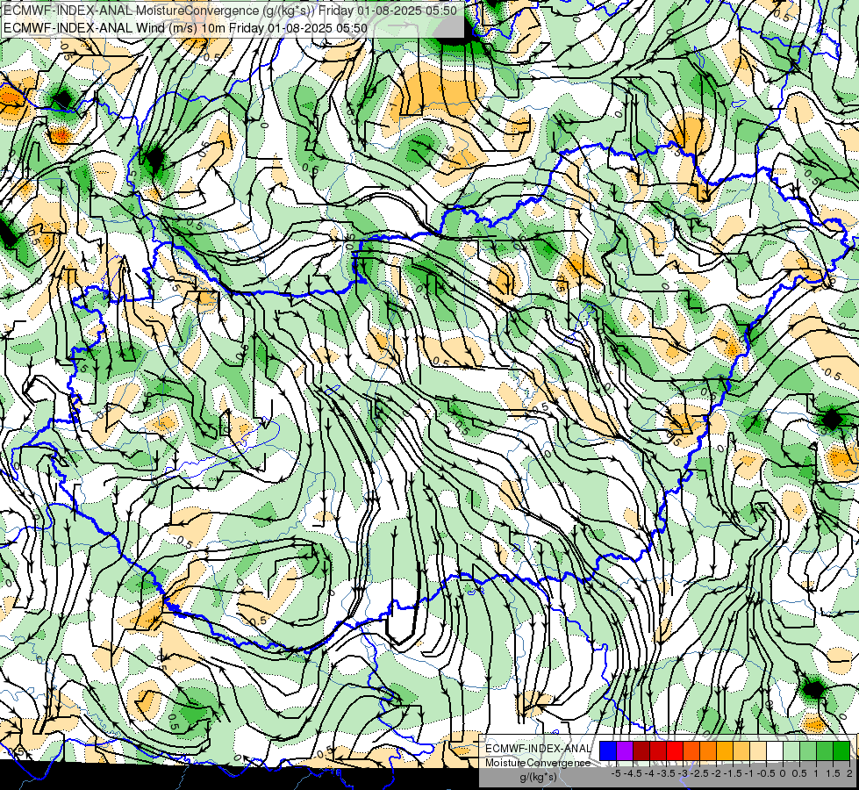
Task: Pick the pale peach swatch left of white
Action: point(758,750)
